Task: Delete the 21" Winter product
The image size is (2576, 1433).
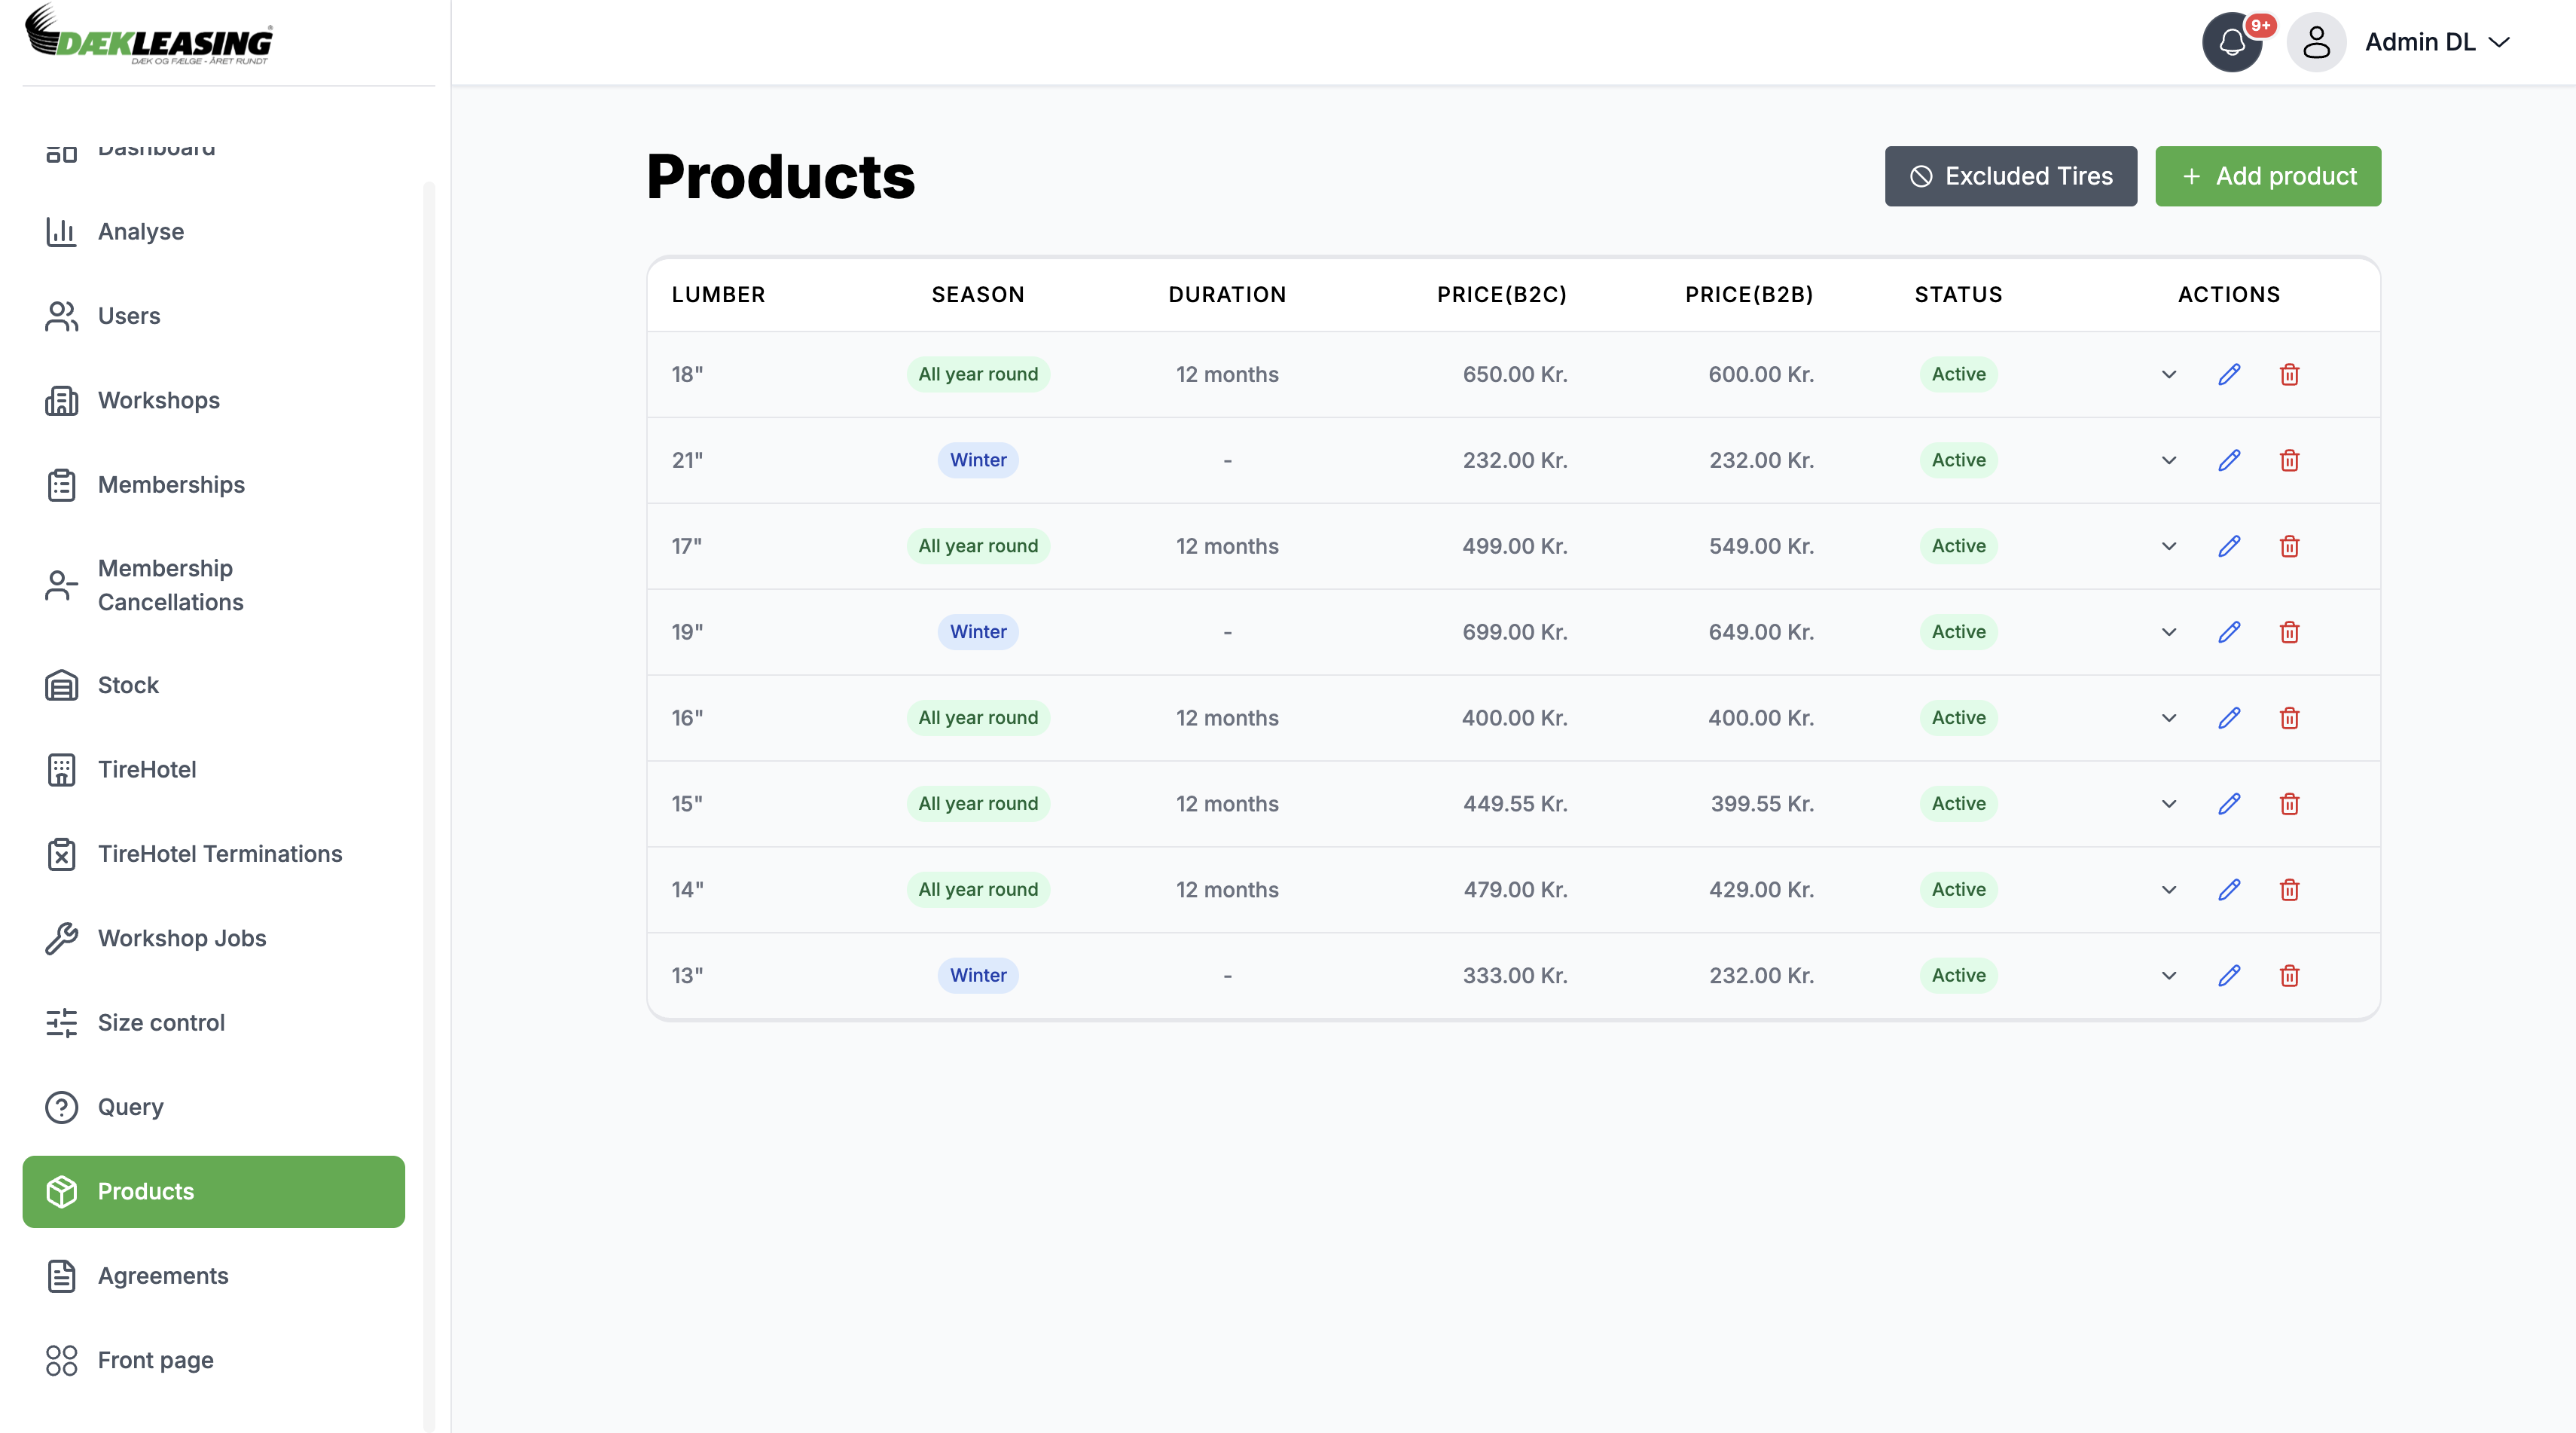Action: pyautogui.click(x=2289, y=460)
